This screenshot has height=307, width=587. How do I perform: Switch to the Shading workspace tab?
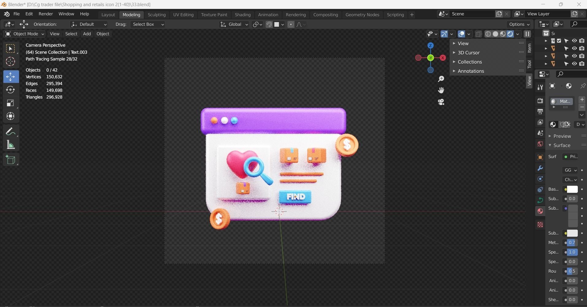click(243, 15)
